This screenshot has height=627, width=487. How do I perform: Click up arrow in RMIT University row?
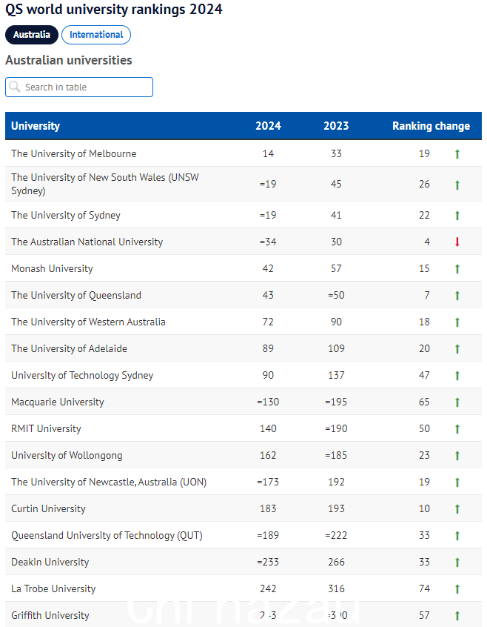(x=457, y=429)
